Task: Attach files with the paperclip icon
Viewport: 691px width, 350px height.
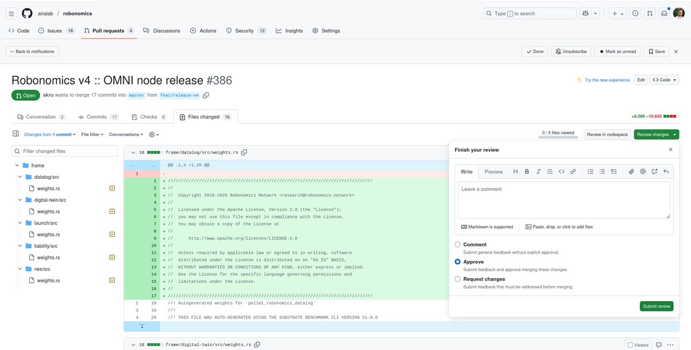Action: [631, 171]
